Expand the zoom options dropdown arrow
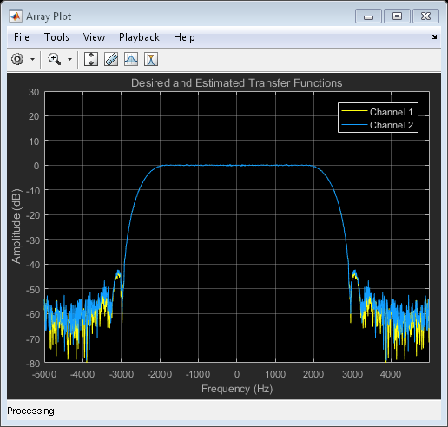The height and width of the screenshot is (427, 448). [x=69, y=59]
